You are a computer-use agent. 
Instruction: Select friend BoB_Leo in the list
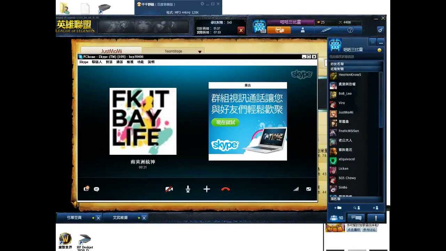pyautogui.click(x=354, y=94)
